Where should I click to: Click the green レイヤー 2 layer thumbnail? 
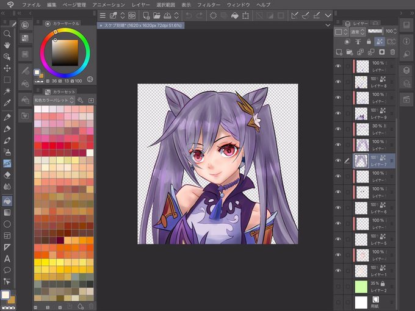point(361,287)
